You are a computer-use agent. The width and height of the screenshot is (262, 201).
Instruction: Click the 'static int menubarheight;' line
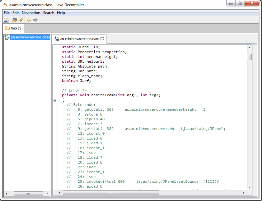90,57
